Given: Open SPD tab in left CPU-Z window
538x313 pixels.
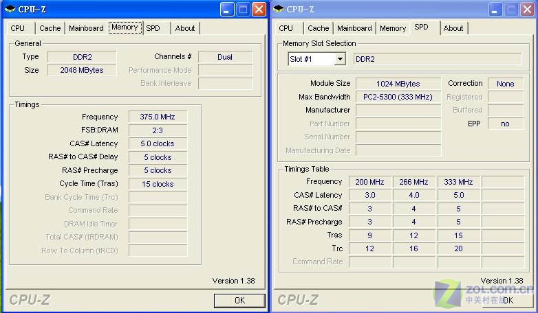Looking at the screenshot, I should tap(153, 28).
